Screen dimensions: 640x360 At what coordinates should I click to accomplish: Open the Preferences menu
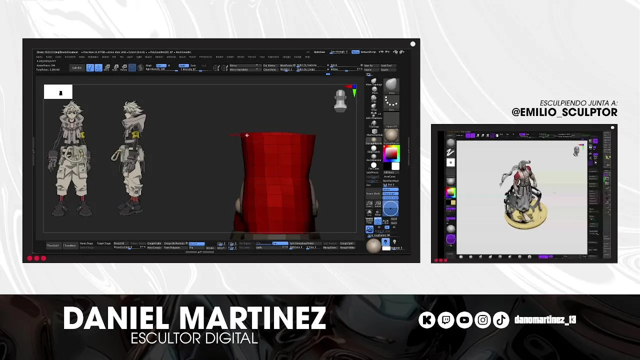(206, 57)
